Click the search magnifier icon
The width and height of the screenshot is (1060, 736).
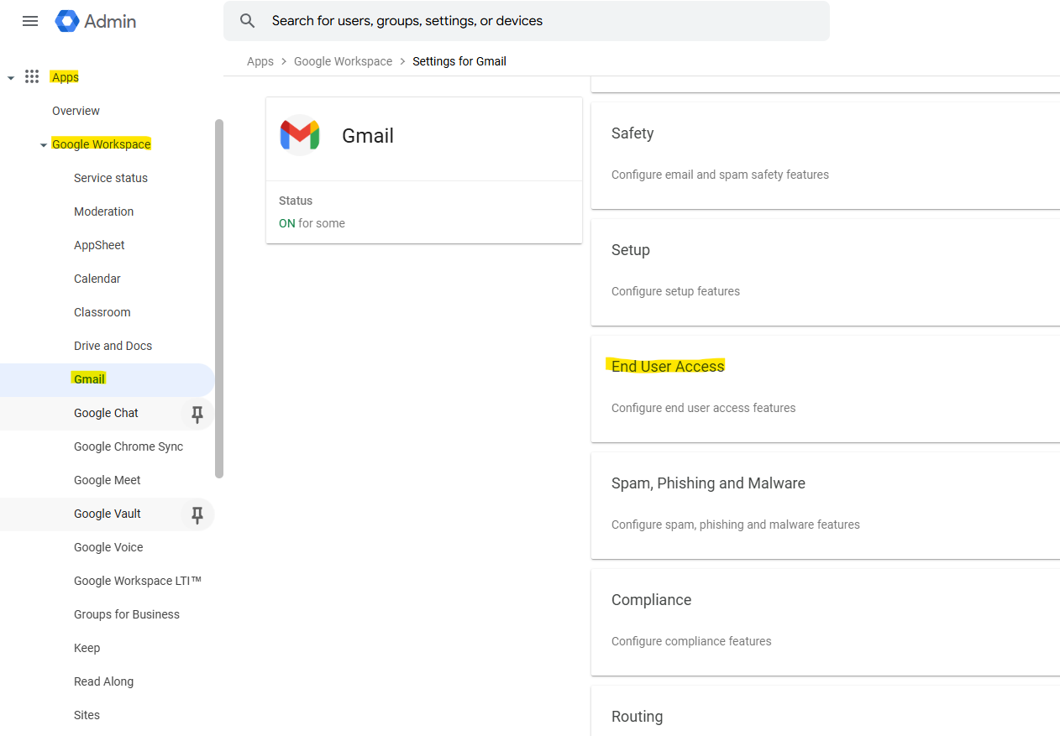[x=247, y=21]
